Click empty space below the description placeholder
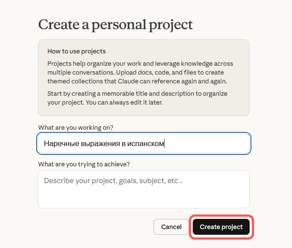 click(144, 198)
